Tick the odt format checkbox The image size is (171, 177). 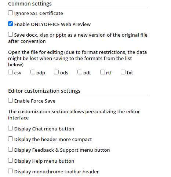[x=80, y=72]
